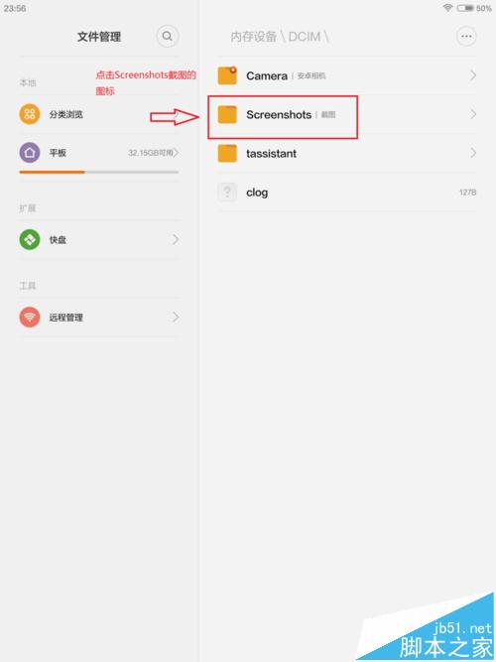Viewport: 496px width, 662px height.
Task: Open the three-dot more options menu
Action: [x=466, y=37]
